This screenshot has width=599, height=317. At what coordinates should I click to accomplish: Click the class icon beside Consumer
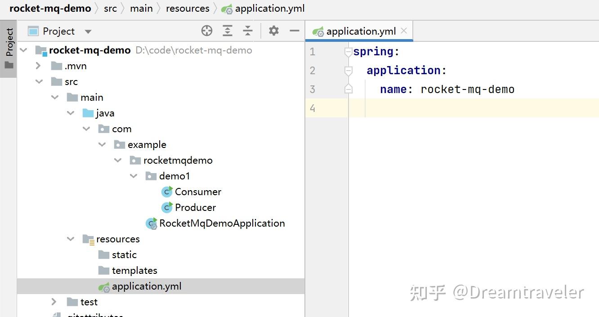(x=166, y=192)
